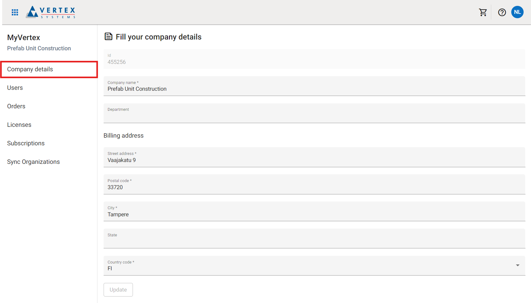Open the help question mark icon
Image resolution: width=531 pixels, height=303 pixels.
pos(502,12)
